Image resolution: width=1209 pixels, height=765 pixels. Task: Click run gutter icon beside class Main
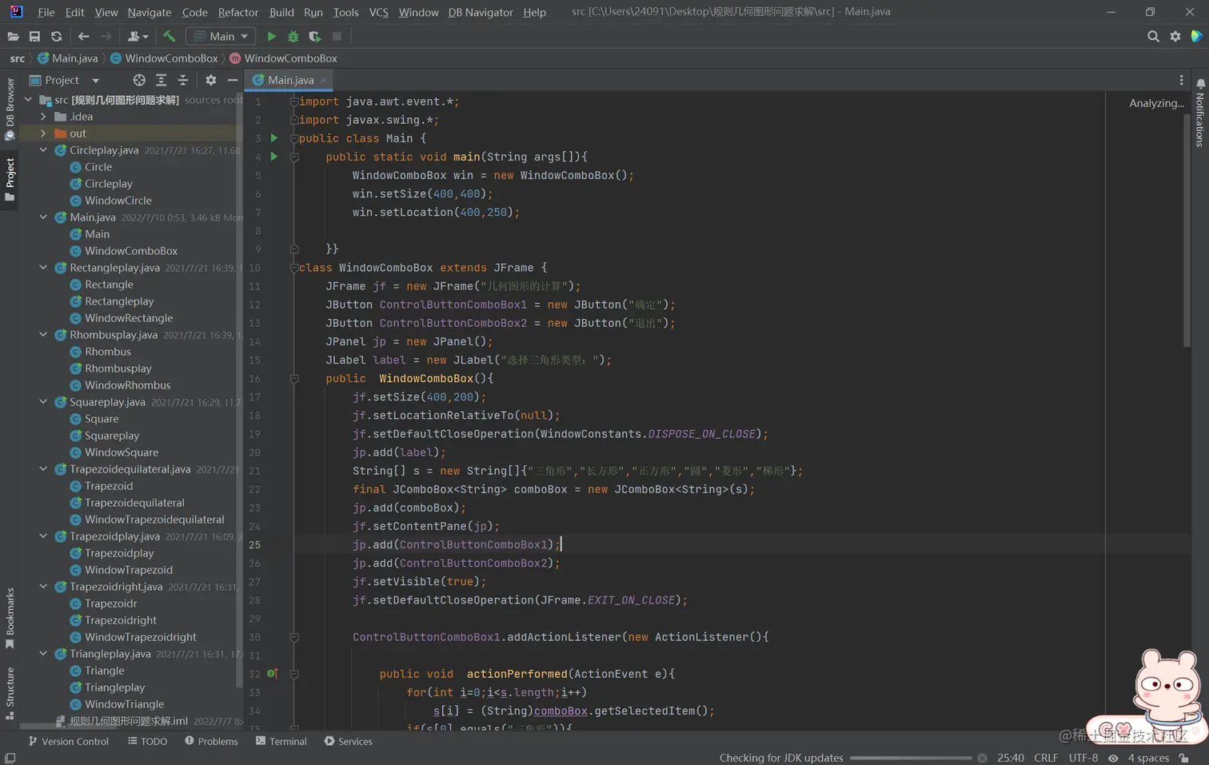[274, 138]
